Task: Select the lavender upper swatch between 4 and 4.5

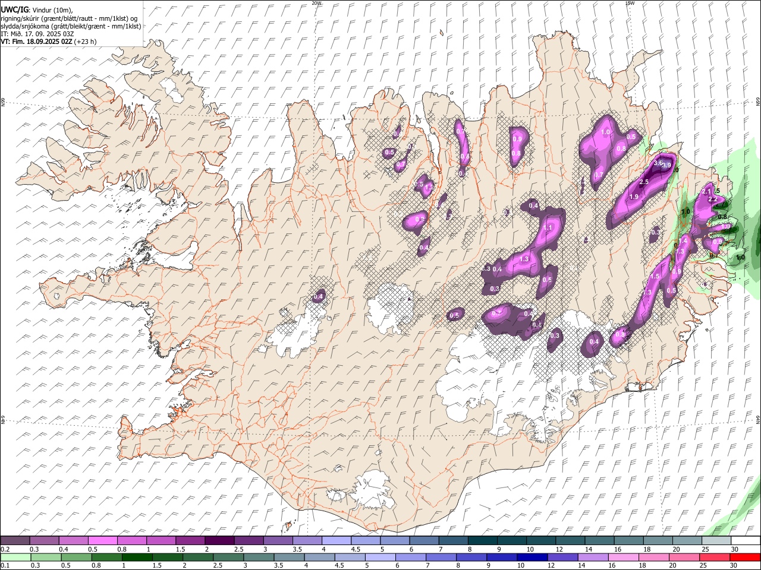Action: [x=337, y=540]
